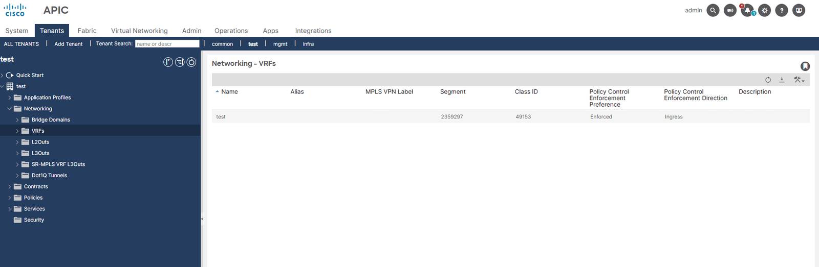The image size is (819, 267).
Task: Click the Security folder icon
Action: [x=17, y=220]
